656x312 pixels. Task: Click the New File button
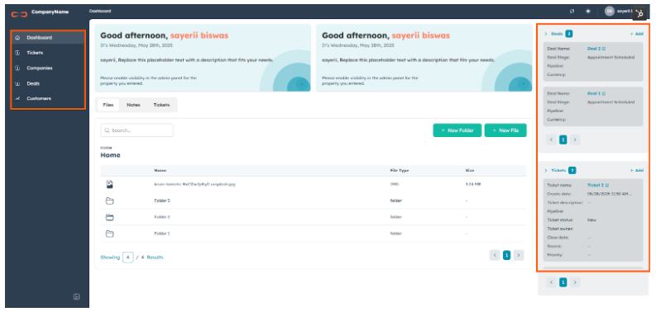(505, 130)
